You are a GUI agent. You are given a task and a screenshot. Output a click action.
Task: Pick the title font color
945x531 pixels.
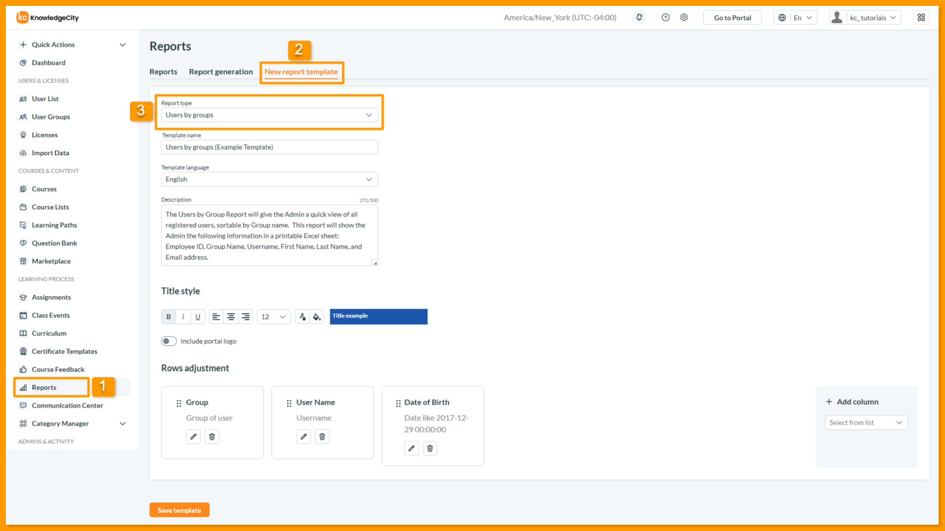(302, 317)
